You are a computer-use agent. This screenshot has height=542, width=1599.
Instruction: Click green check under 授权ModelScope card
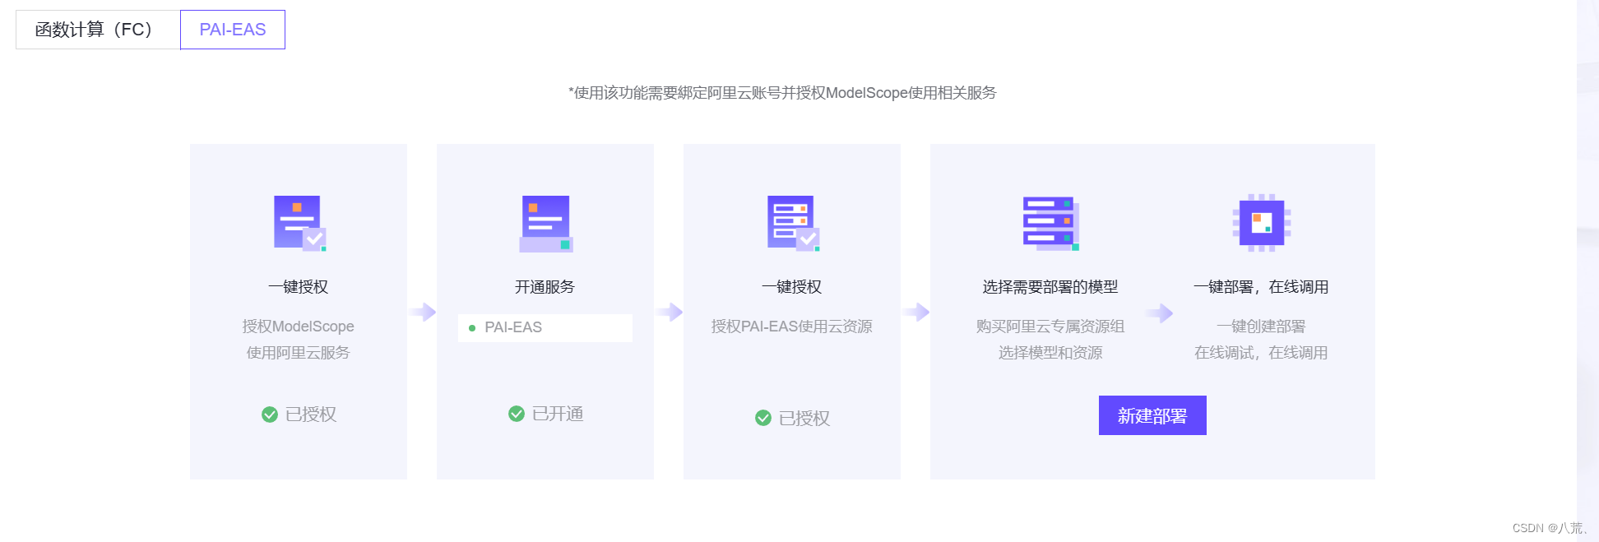tap(270, 415)
